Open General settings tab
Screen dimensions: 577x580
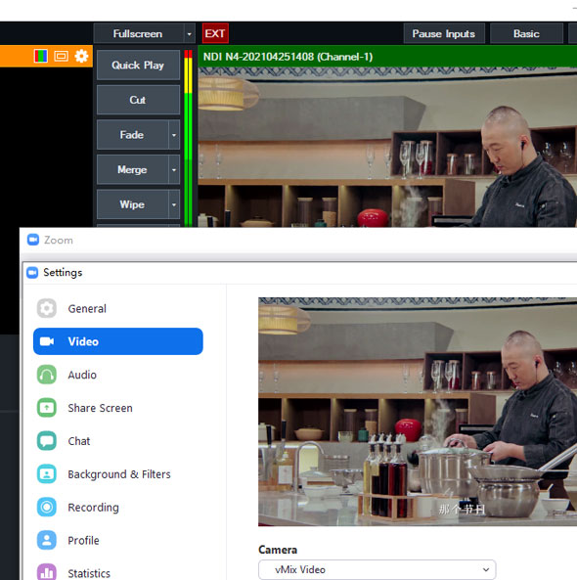118,308
